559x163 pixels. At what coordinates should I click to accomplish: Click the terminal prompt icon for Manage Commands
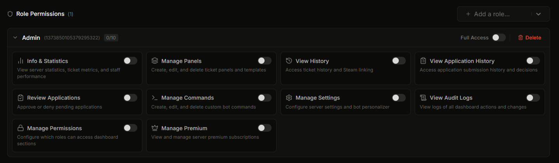pyautogui.click(x=155, y=98)
